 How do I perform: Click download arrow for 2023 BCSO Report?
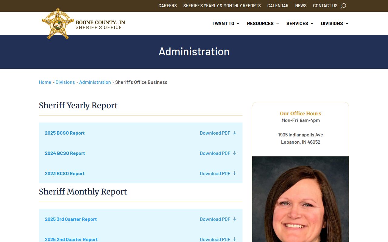234,173
